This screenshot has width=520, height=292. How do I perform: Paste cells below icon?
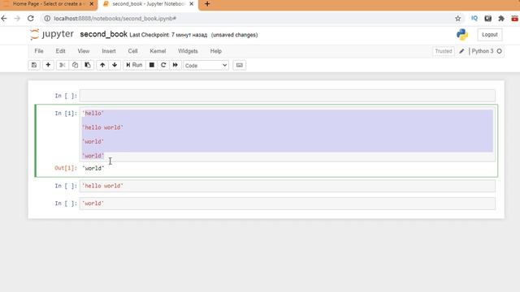pyautogui.click(x=88, y=65)
